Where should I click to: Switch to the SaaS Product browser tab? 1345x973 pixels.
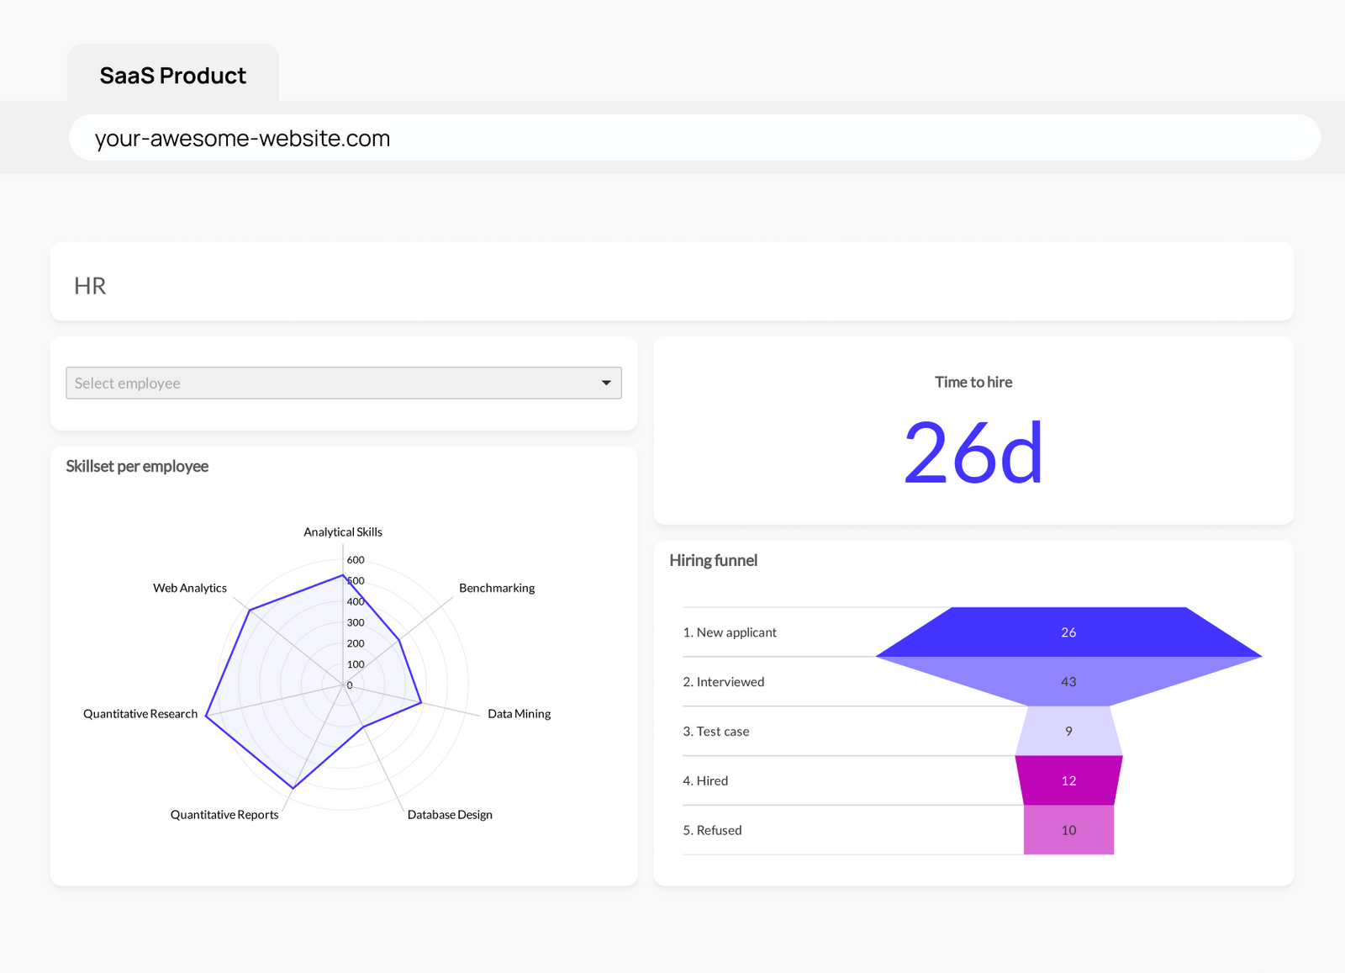(172, 74)
